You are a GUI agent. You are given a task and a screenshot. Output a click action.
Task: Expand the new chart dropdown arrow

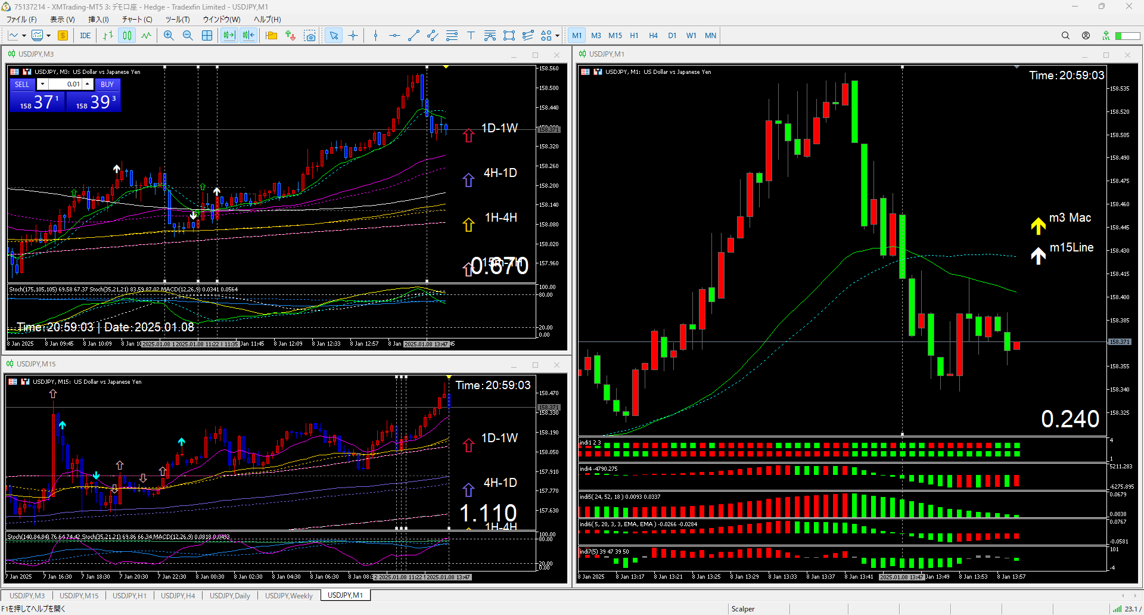24,36
